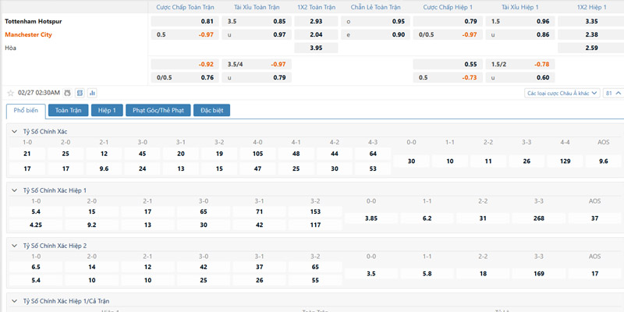Click the match time 02/27 02:30AM
Screen dimensions: 624x312
pyautogui.click(x=39, y=93)
